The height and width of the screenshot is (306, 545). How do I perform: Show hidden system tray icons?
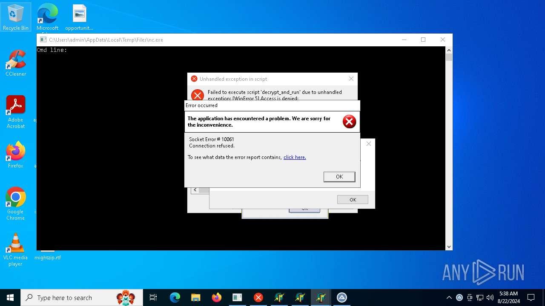(449, 297)
